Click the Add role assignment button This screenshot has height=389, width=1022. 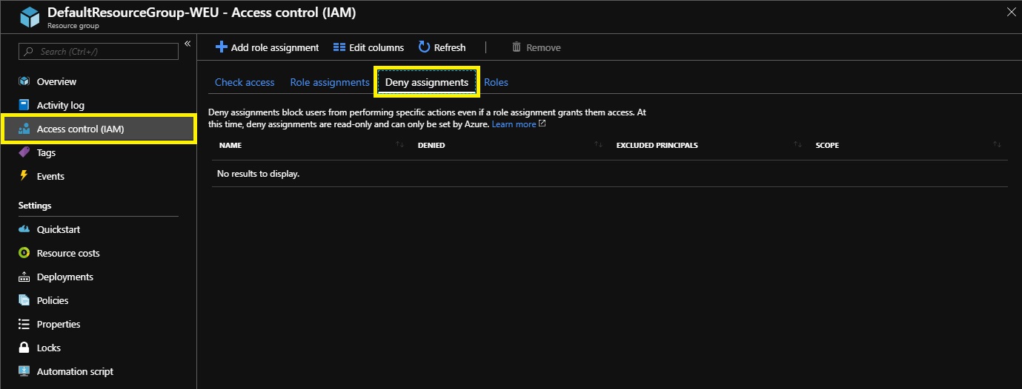pos(267,47)
